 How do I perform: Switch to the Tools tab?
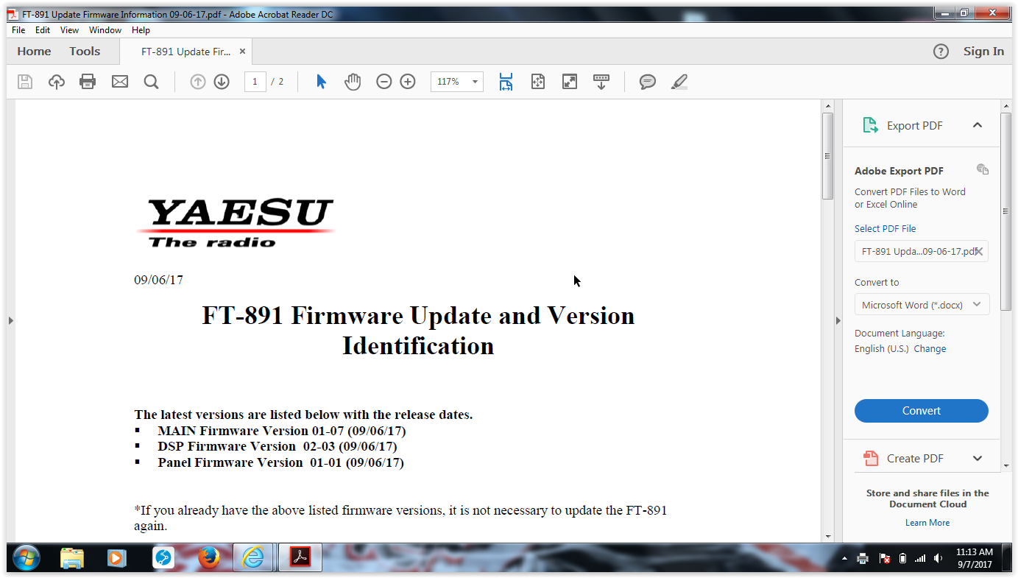(85, 52)
